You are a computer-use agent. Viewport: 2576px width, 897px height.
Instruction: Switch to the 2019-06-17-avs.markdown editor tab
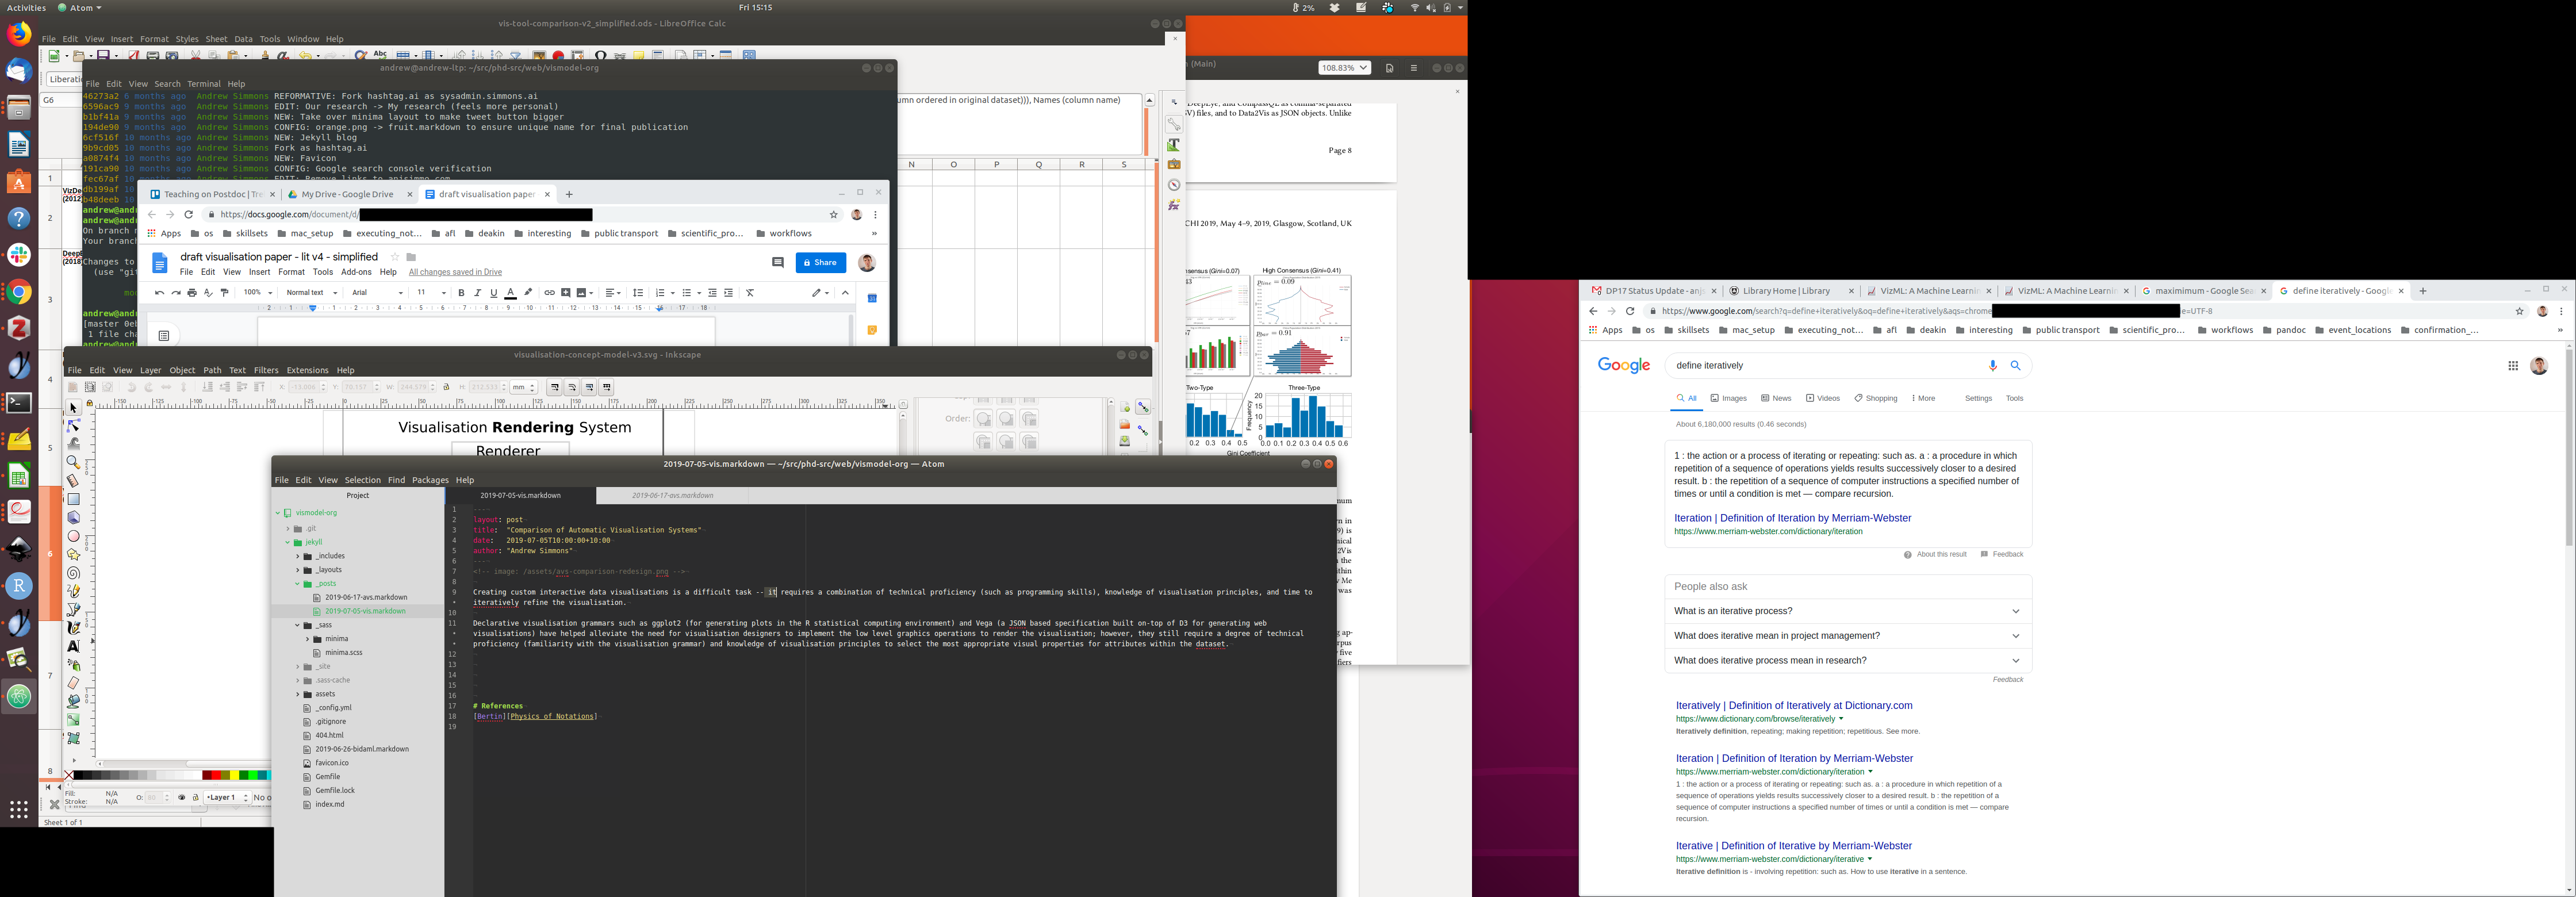pos(672,495)
